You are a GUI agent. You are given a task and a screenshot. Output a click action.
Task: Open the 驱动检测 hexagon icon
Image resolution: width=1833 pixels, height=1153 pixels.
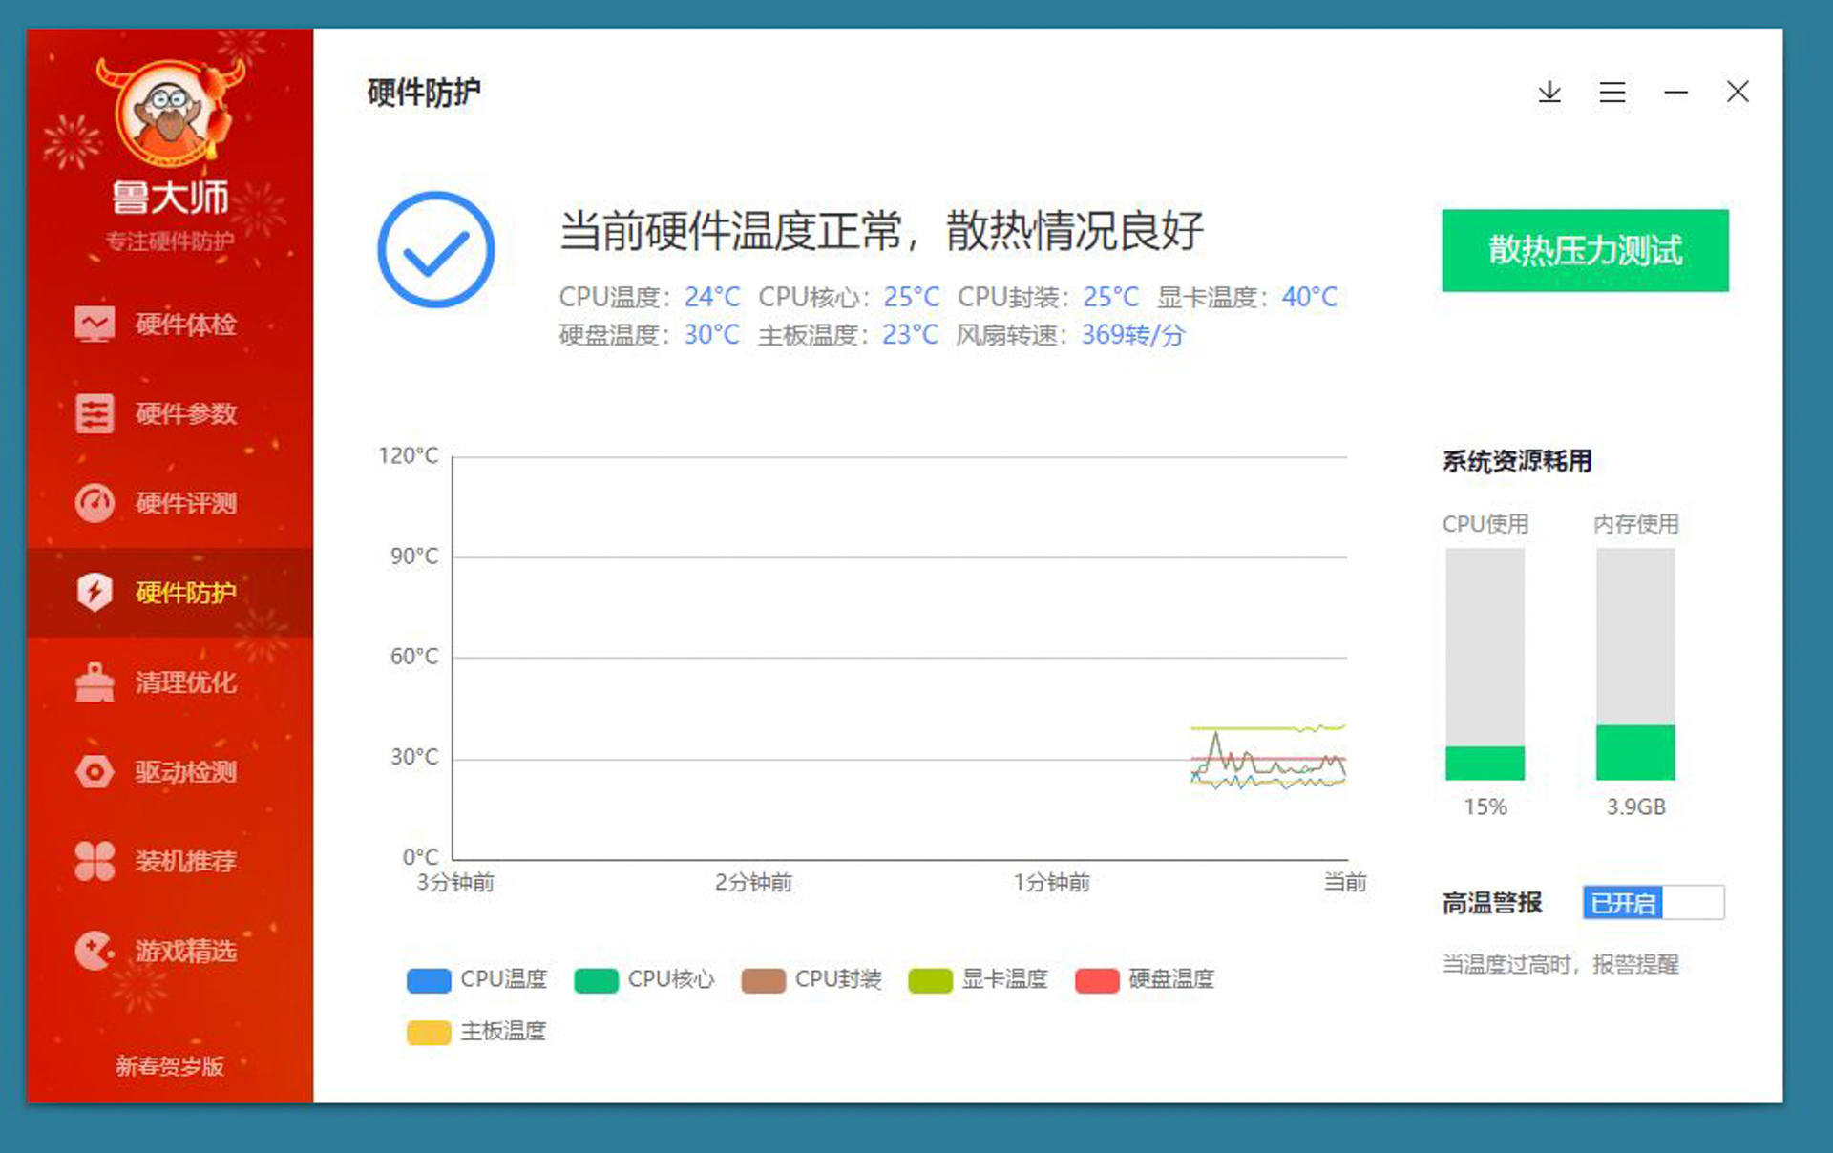tap(95, 771)
